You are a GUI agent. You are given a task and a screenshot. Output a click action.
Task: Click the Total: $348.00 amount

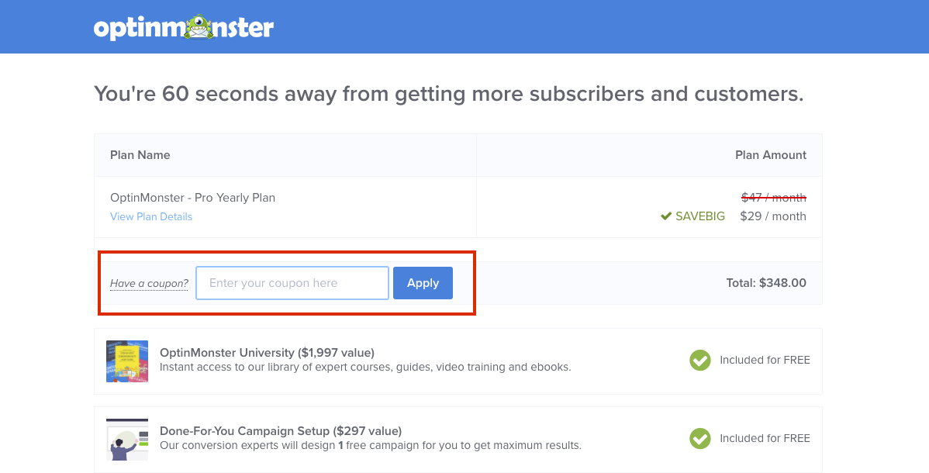(766, 283)
